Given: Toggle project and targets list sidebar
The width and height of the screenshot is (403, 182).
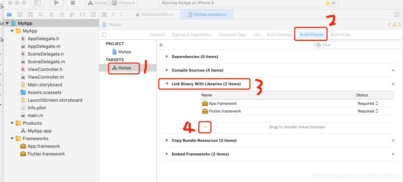Looking at the screenshot, I should pyautogui.click(x=104, y=35).
